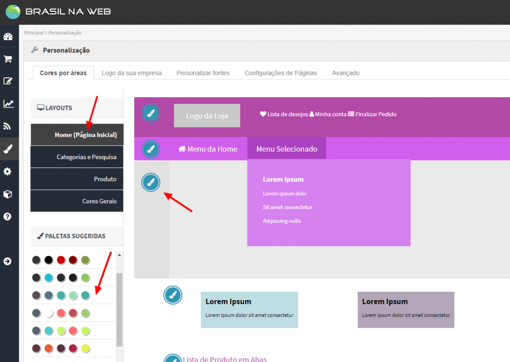This screenshot has height=362, width=510.
Task: Open the Personalizar fontes tab
Action: pos(203,73)
